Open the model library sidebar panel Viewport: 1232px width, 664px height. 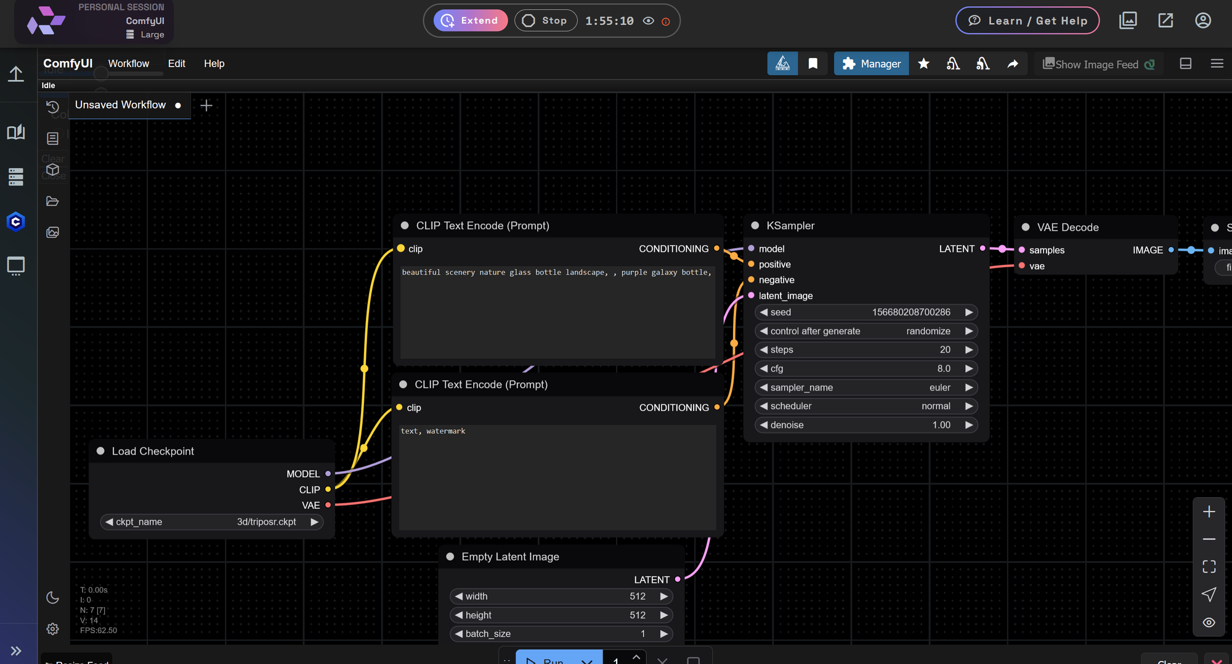(x=54, y=171)
